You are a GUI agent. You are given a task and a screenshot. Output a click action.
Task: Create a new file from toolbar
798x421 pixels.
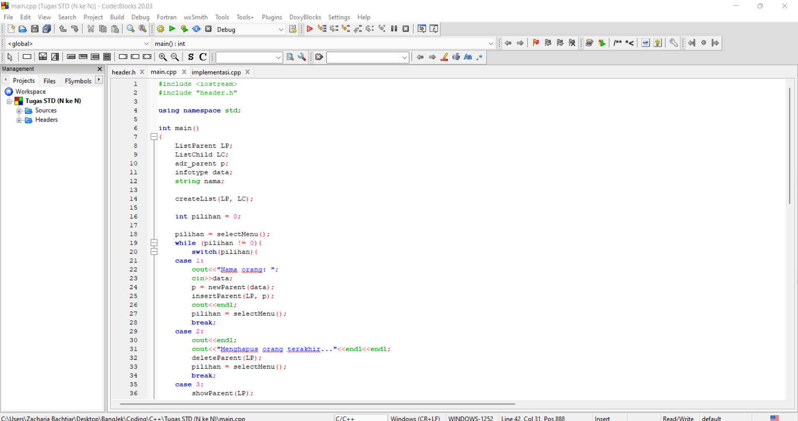click(11, 29)
